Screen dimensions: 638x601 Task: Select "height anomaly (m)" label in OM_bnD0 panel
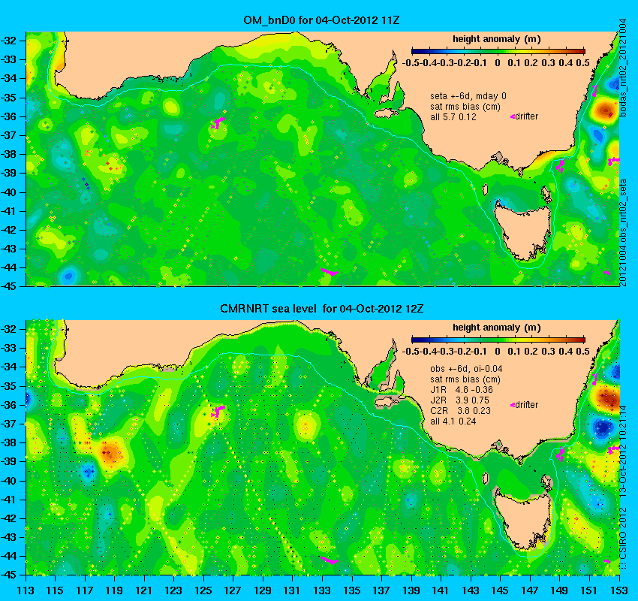tap(496, 40)
